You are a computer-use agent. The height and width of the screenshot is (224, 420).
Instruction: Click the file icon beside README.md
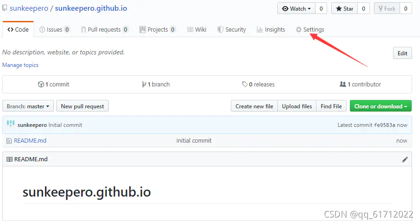9,141
